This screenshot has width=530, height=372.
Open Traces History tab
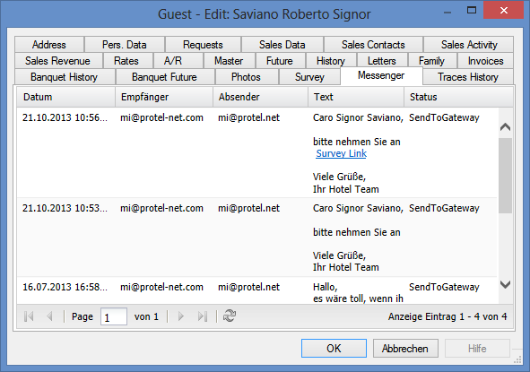click(x=468, y=77)
